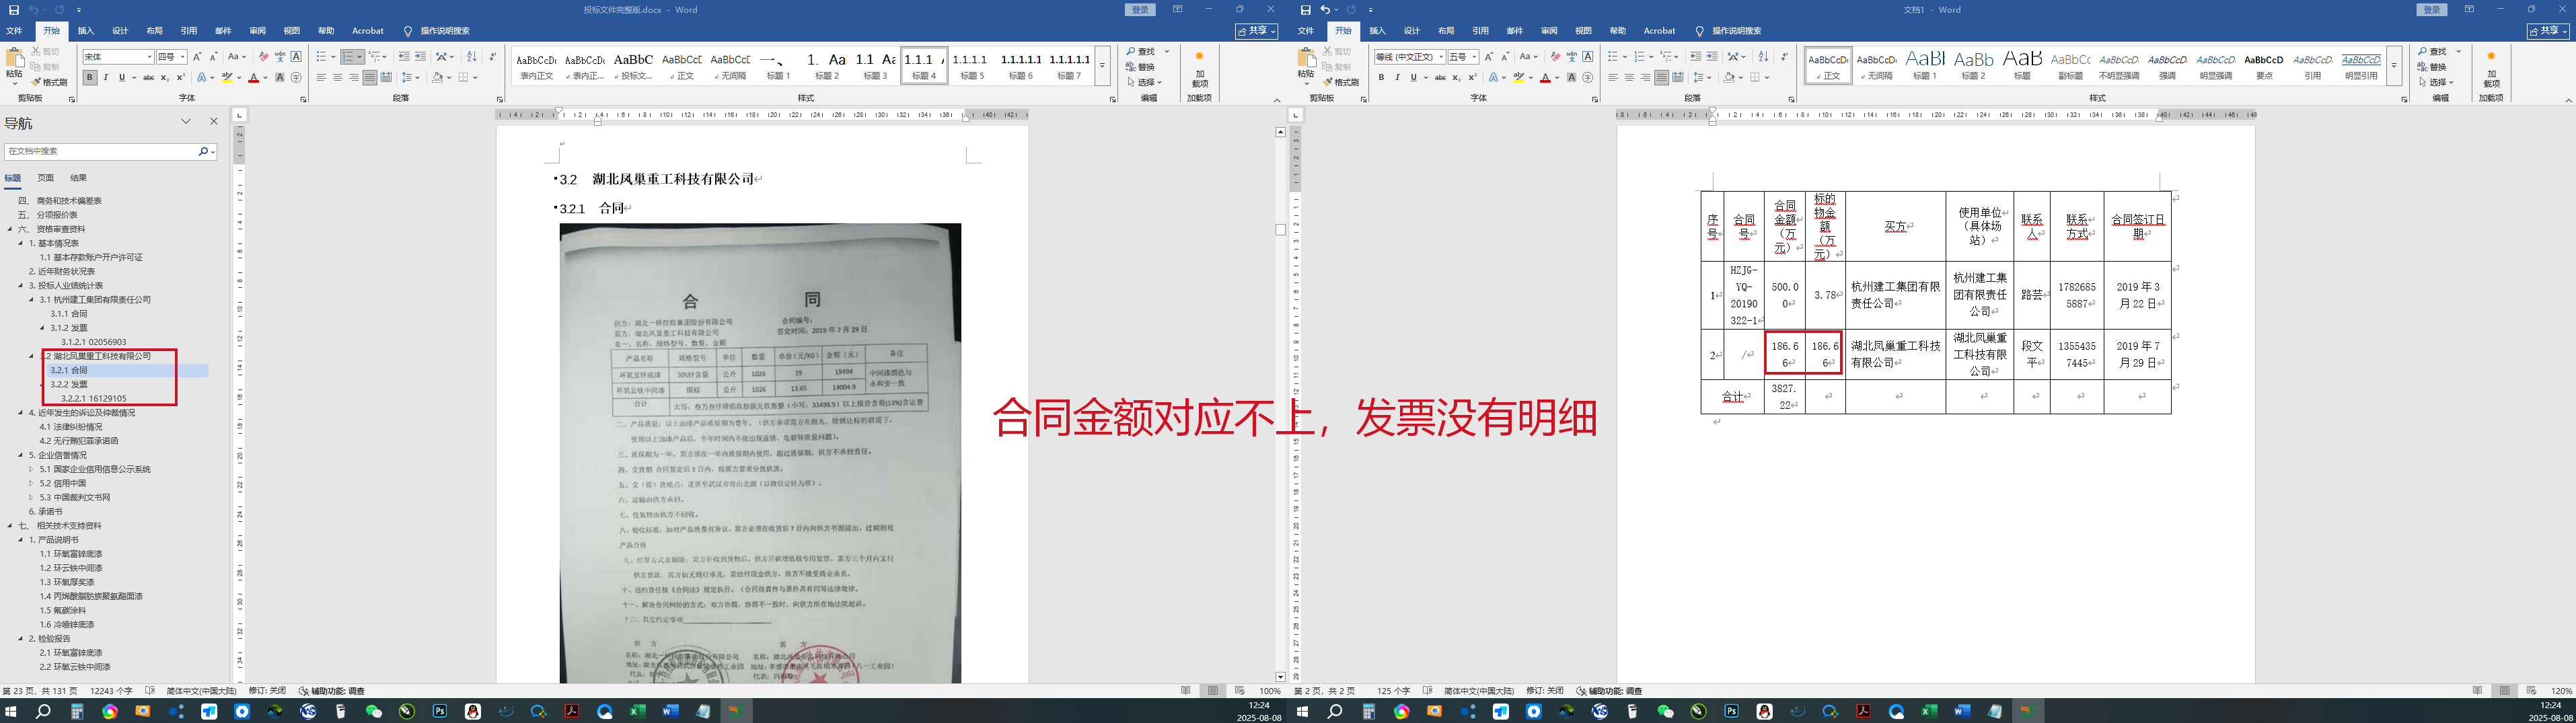This screenshot has height=723, width=2576.
Task: Open Excel from the left taskbar
Action: 637,711
